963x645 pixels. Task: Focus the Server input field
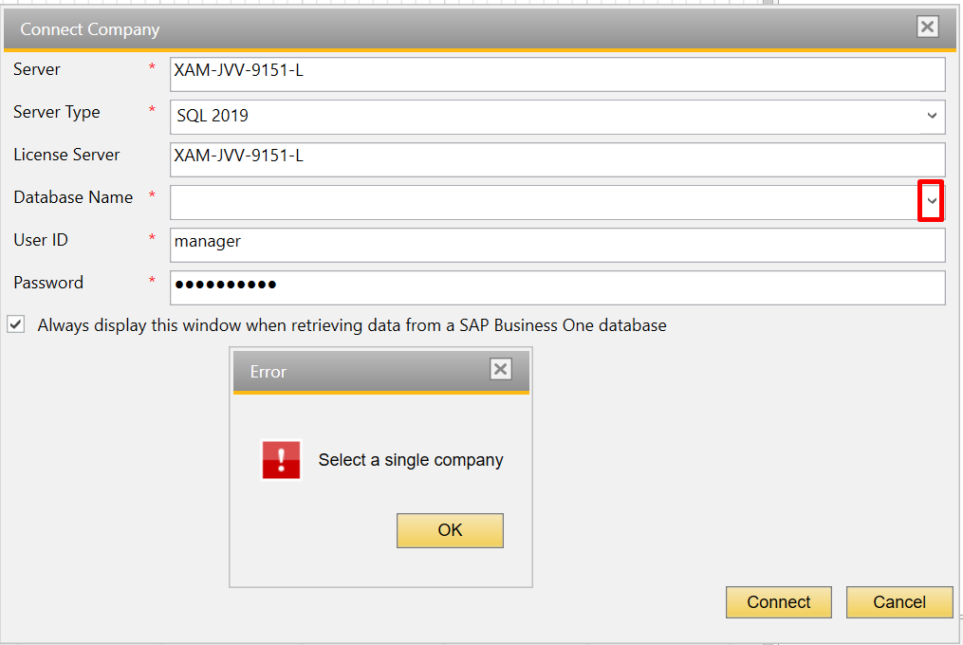557,73
